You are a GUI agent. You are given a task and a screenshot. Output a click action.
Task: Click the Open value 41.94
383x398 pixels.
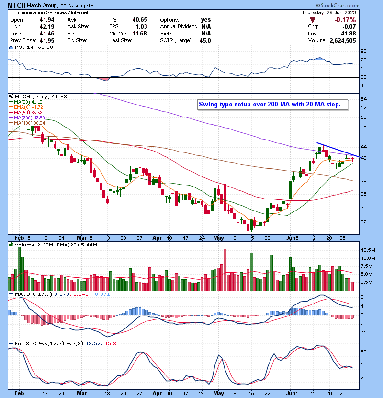click(46, 20)
